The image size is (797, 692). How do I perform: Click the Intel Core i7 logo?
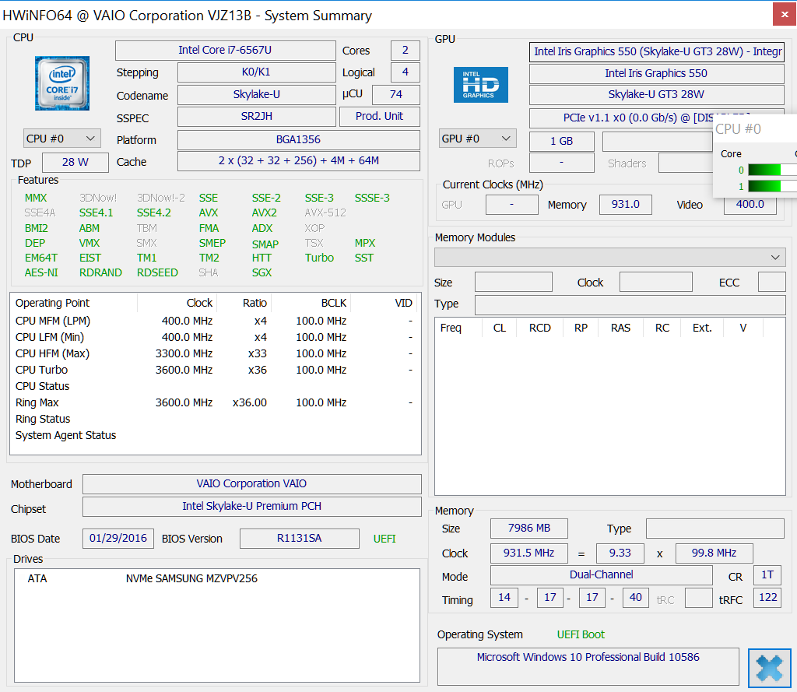62,83
